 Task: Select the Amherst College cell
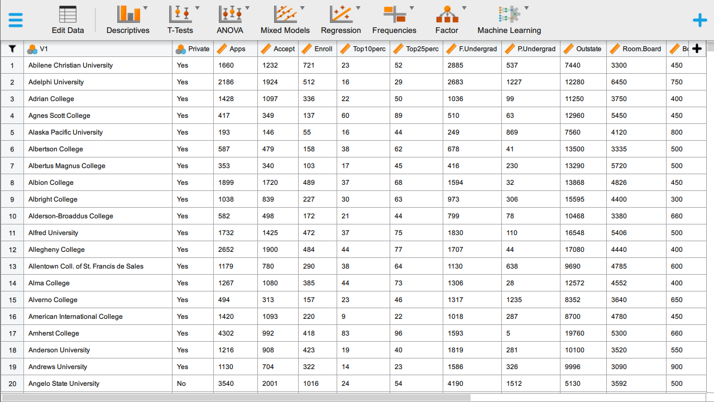coord(98,333)
